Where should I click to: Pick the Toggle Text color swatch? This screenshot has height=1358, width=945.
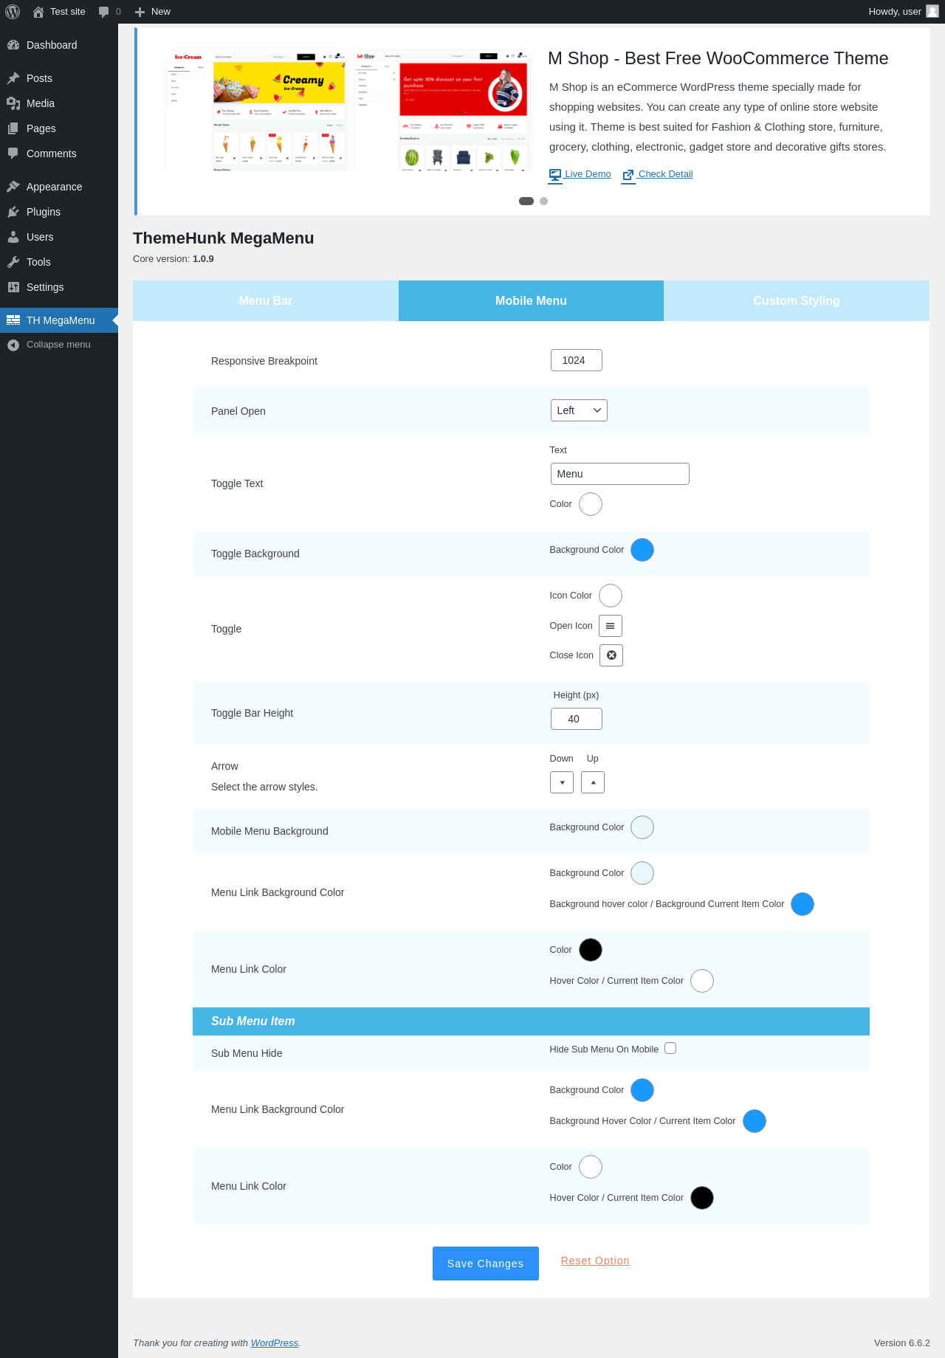(x=591, y=504)
